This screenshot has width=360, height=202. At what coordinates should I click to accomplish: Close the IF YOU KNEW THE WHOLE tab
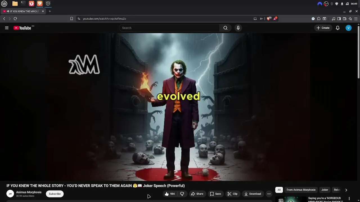[x=43, y=11]
